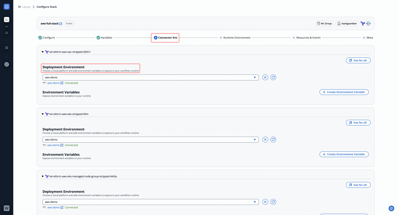The height and width of the screenshot is (215, 398).
Task: Switch to the Resources & Events step
Action: 308,38
